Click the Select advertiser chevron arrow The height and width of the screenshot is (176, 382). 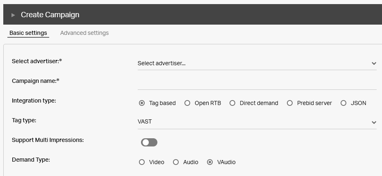[374, 64]
